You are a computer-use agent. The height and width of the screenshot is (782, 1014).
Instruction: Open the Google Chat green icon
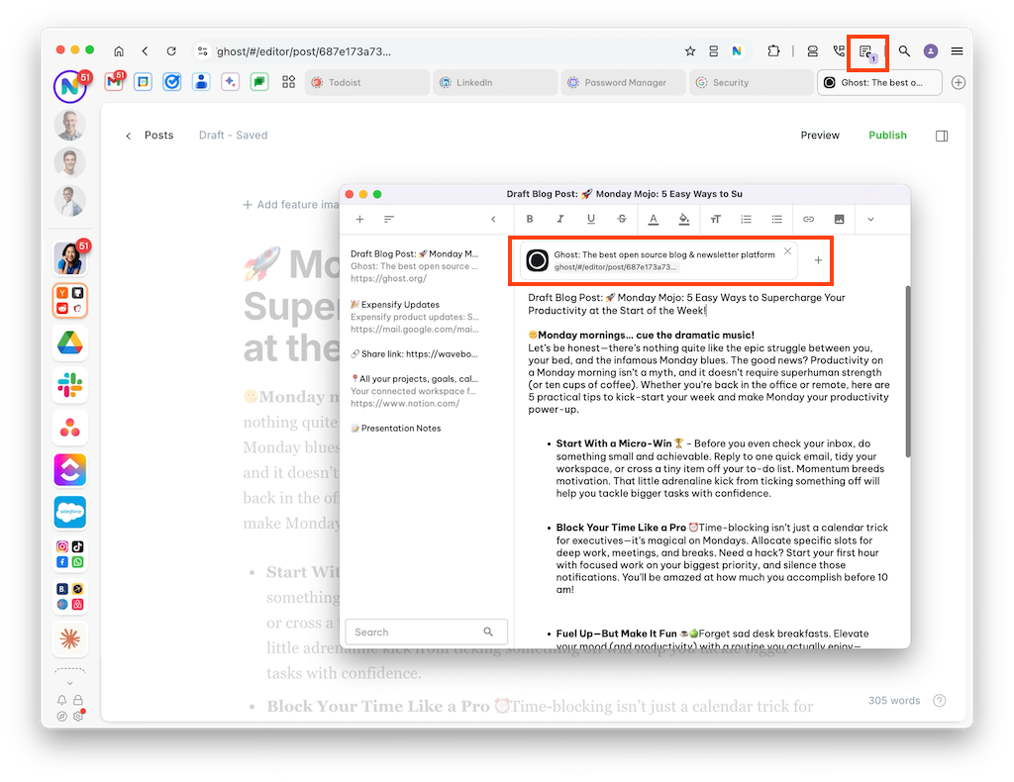259,82
